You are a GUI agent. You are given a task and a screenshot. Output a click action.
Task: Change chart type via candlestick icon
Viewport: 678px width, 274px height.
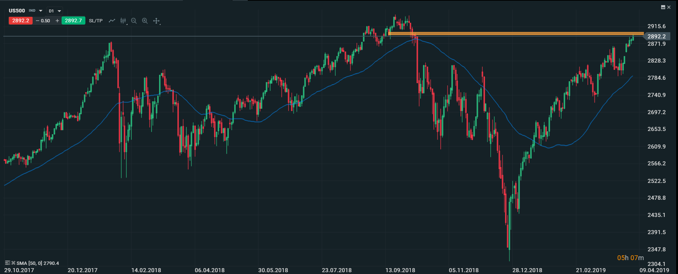tap(123, 21)
